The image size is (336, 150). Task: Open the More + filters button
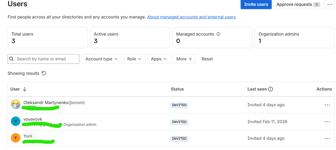184,59
